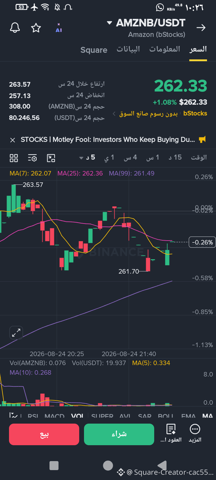Enable the BOLL indicator

click(166, 416)
